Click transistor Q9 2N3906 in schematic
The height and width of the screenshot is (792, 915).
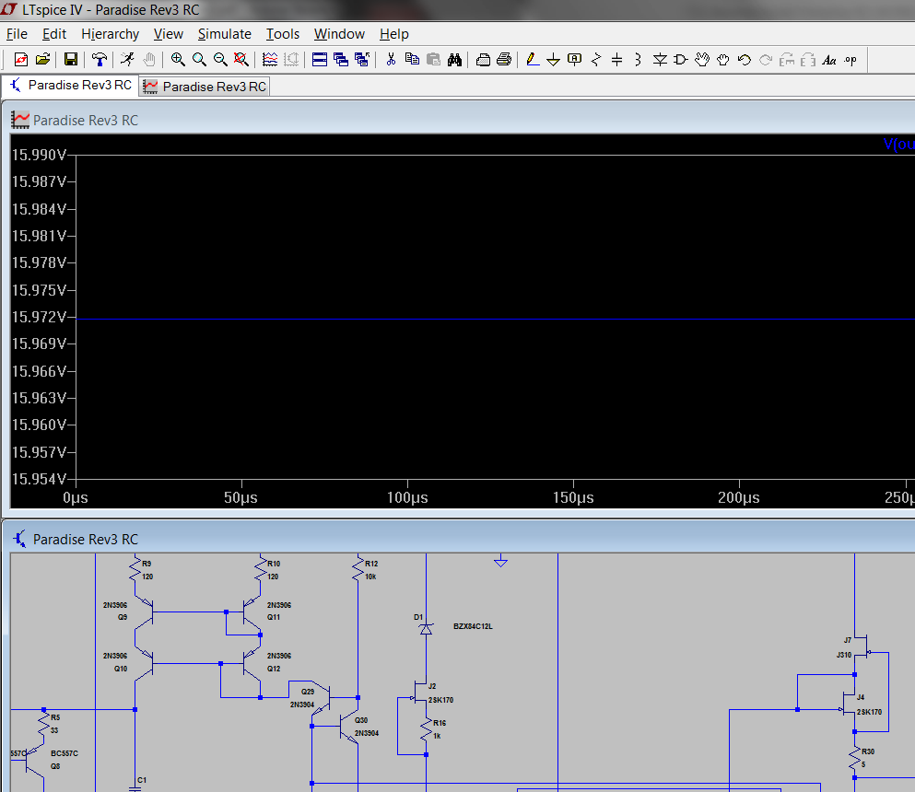[143, 611]
